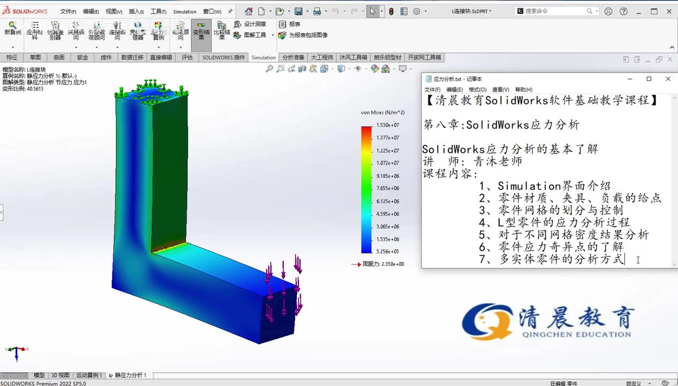The width and height of the screenshot is (678, 386).
Task: Open the Options gear icon
Action: click(417, 11)
